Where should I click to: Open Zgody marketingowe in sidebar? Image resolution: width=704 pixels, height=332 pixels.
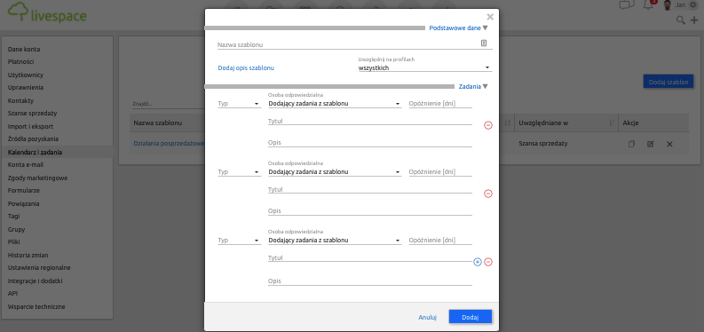point(37,178)
